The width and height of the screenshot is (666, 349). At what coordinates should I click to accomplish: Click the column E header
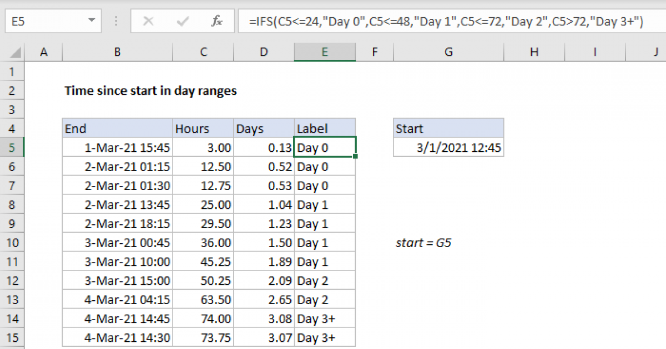pos(325,52)
